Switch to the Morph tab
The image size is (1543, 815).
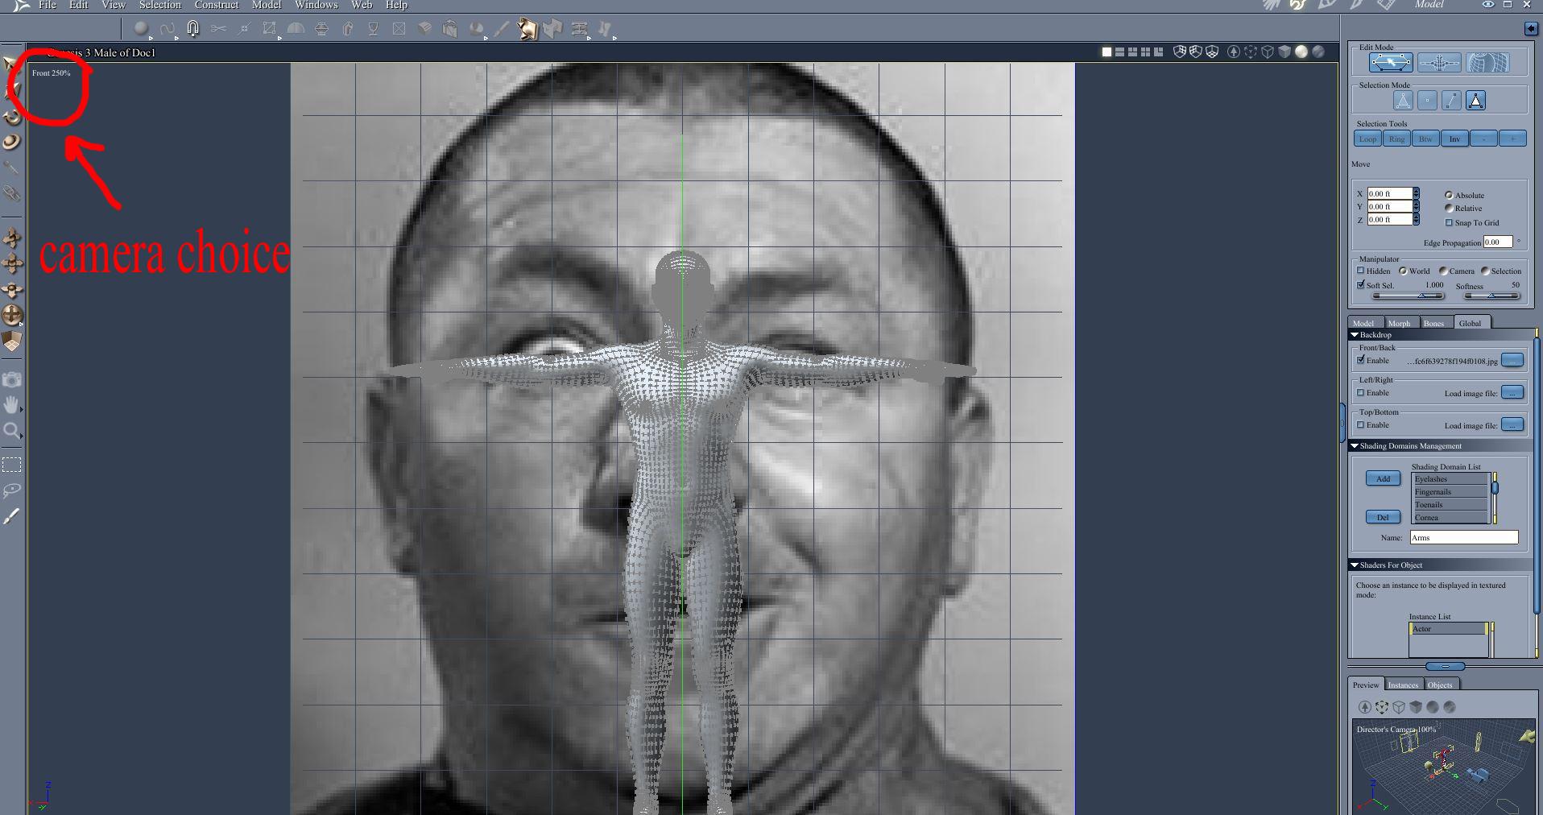point(1399,323)
